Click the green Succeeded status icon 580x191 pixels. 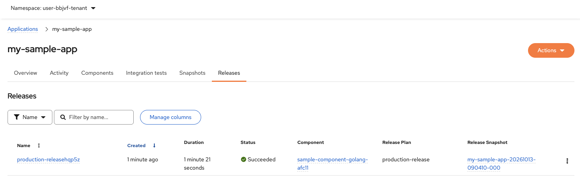pyautogui.click(x=243, y=160)
